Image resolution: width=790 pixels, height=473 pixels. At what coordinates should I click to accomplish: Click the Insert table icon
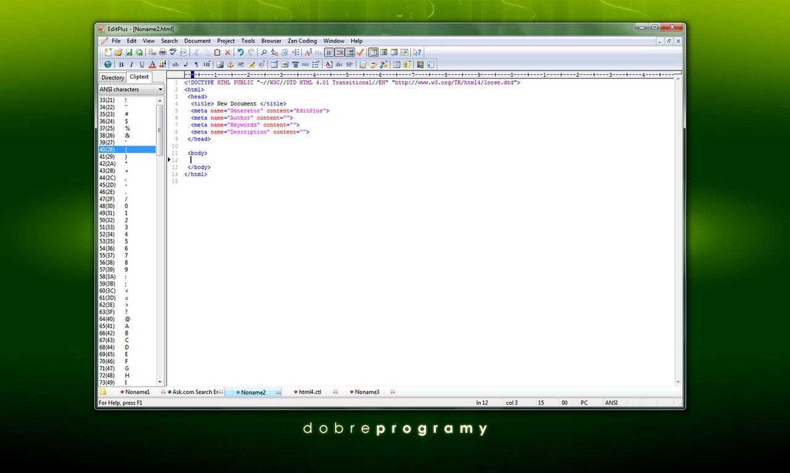274,64
